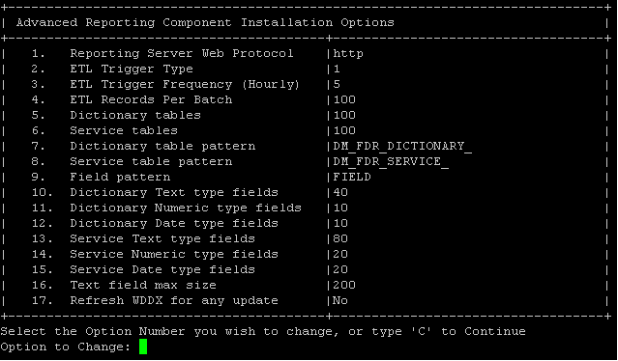This screenshot has height=361, width=618.
Task: Select 'Service table pattern' label
Action: (x=151, y=161)
